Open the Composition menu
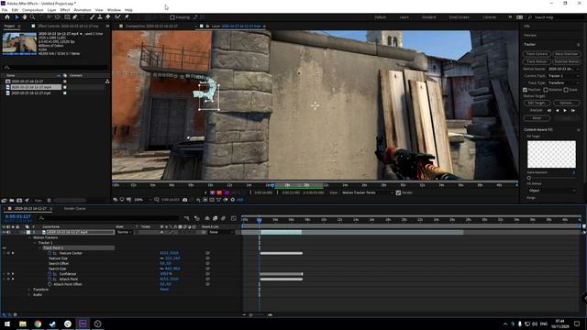 pos(33,10)
